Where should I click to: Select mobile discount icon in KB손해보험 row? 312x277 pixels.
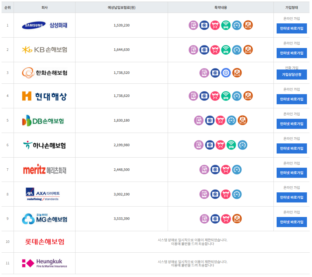click(193, 50)
